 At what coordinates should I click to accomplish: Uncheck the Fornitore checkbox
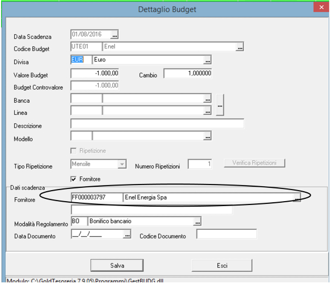pos(74,178)
